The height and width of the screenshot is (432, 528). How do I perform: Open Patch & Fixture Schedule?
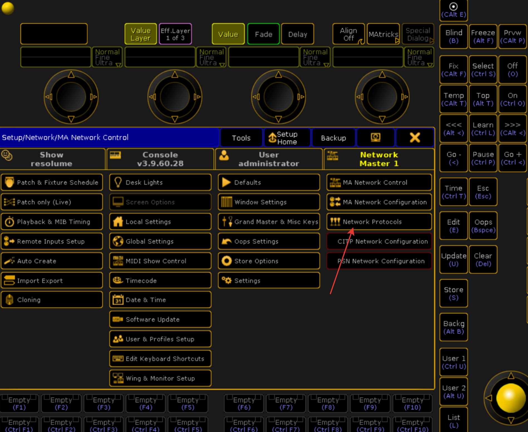52,183
